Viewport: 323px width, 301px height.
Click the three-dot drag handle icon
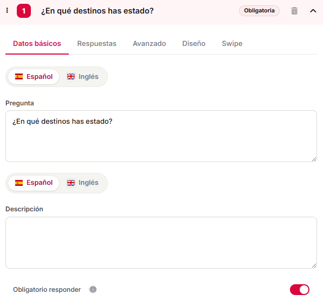7,10
